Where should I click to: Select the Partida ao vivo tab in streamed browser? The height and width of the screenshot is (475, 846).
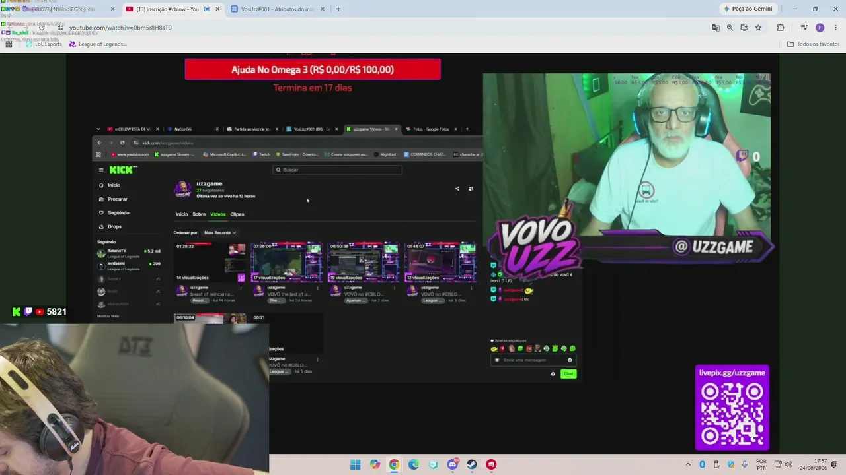point(252,129)
